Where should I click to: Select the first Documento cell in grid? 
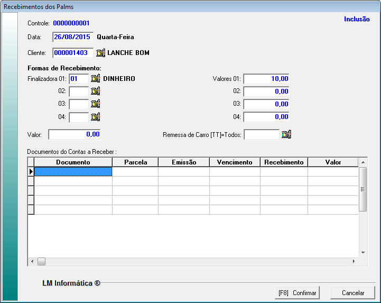point(73,172)
